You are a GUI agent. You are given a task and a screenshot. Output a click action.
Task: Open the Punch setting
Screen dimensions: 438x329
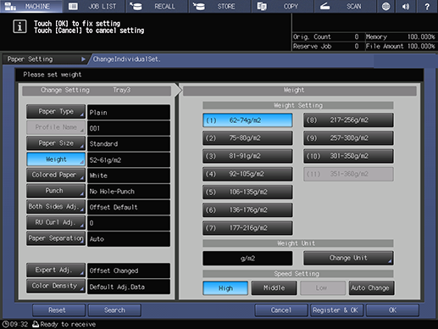click(x=56, y=191)
